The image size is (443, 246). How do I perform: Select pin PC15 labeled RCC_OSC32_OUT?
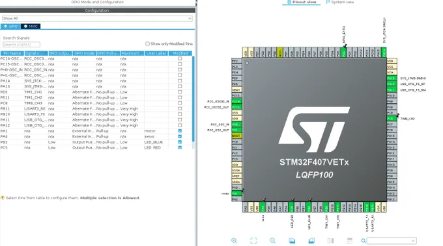236,107
